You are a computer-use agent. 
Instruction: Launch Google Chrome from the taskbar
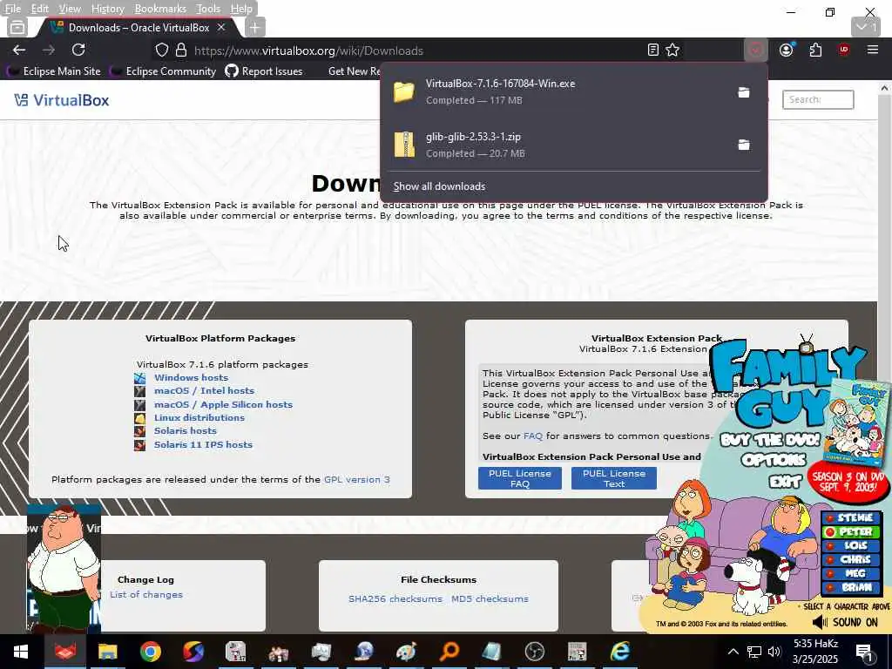(x=150, y=652)
